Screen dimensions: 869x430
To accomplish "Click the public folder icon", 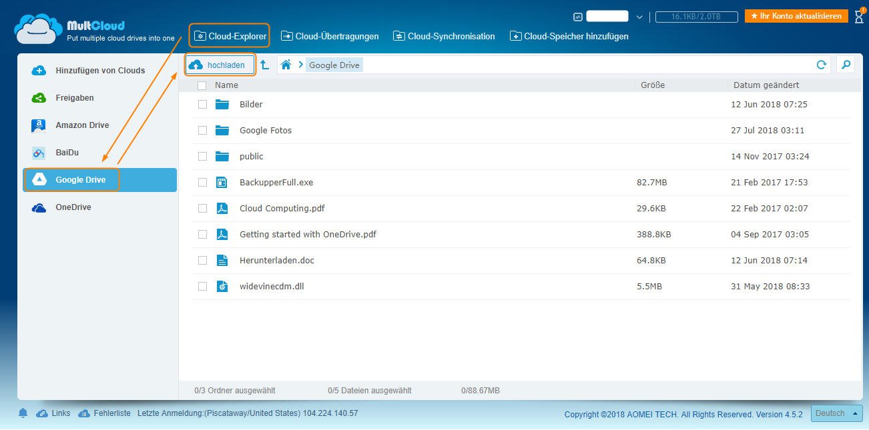I will coord(222,156).
